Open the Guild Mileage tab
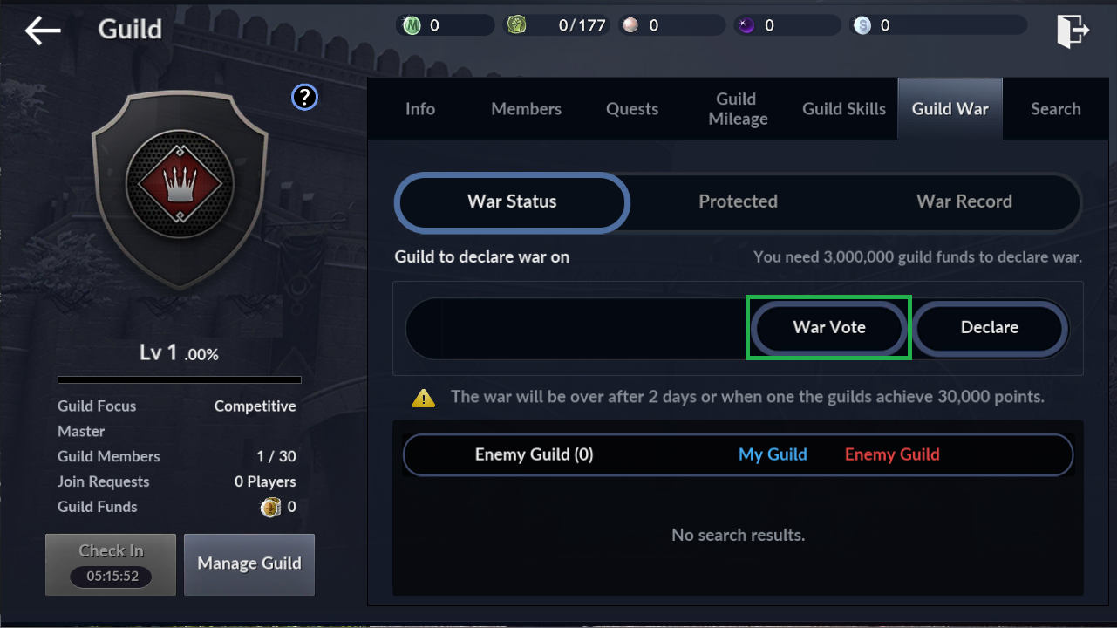1117x628 pixels. 738,109
